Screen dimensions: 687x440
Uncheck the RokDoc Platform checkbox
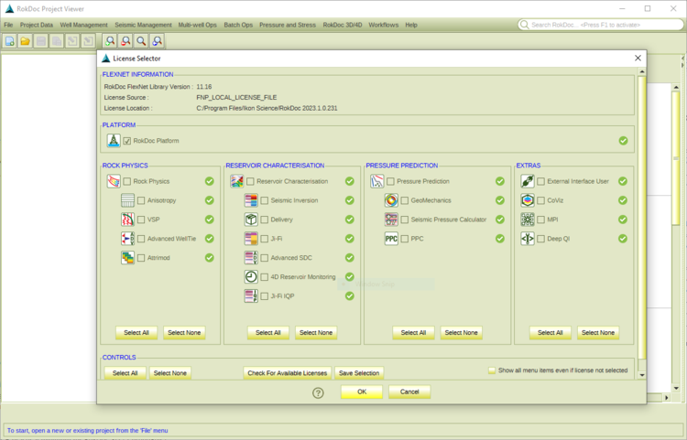(x=127, y=141)
